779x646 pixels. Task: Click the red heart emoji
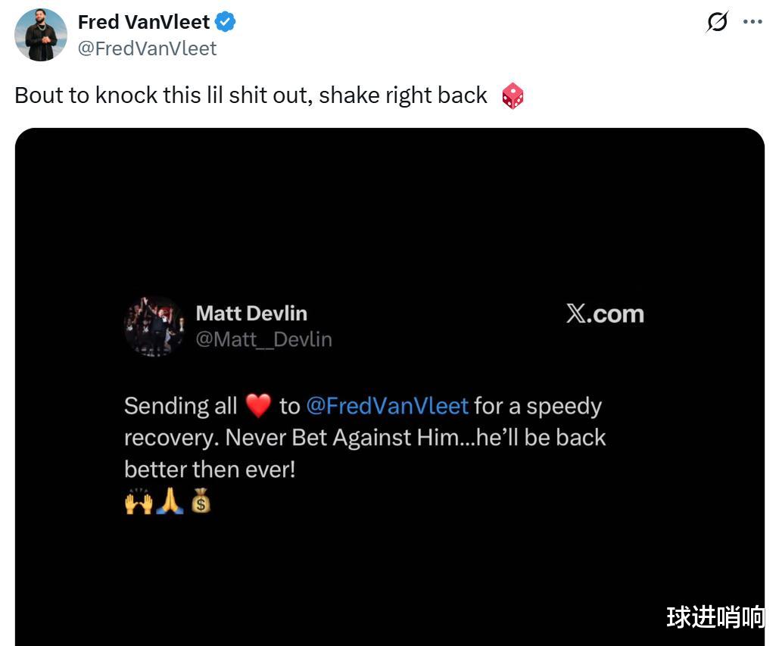click(x=258, y=405)
